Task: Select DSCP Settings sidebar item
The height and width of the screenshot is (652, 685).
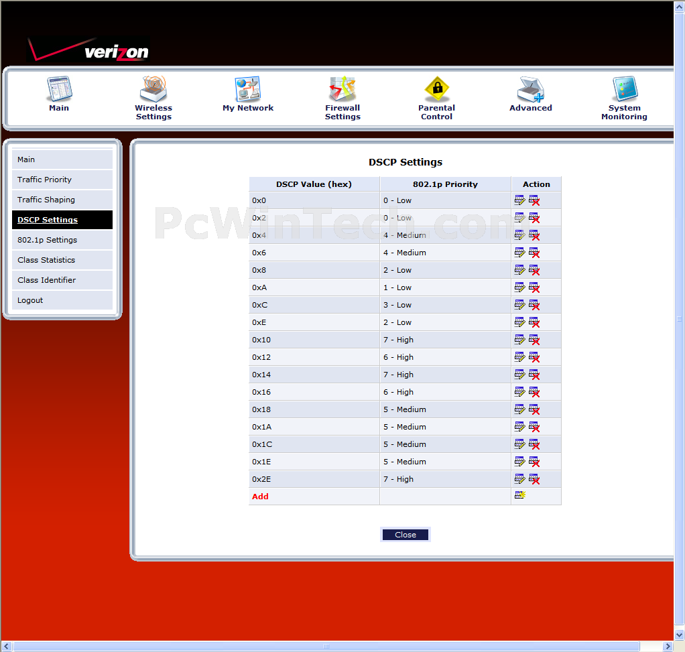Action: tap(62, 220)
